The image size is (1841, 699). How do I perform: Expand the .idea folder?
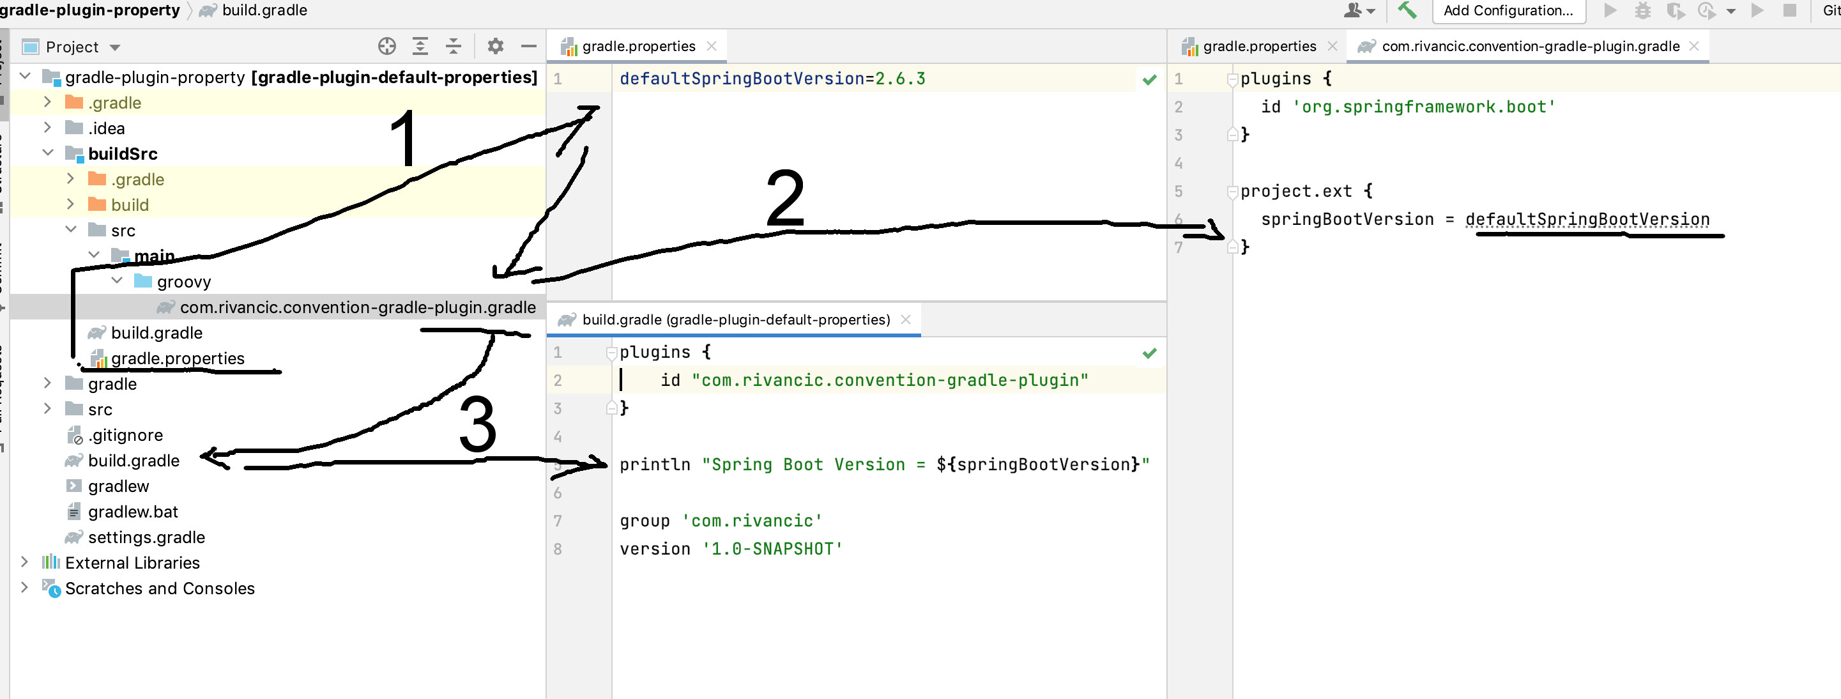48,127
